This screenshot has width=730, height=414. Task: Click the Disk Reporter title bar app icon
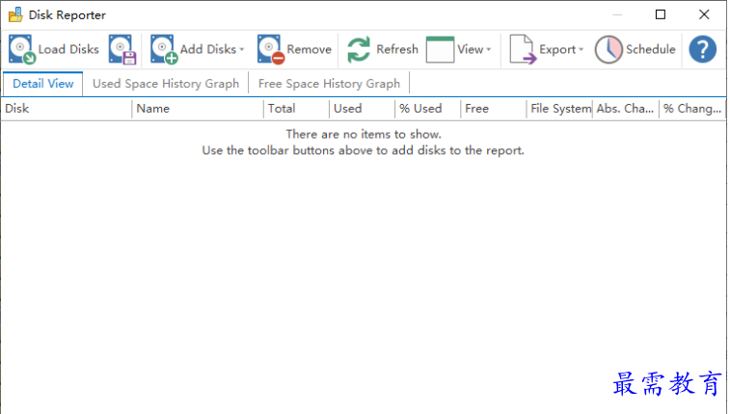[x=15, y=14]
